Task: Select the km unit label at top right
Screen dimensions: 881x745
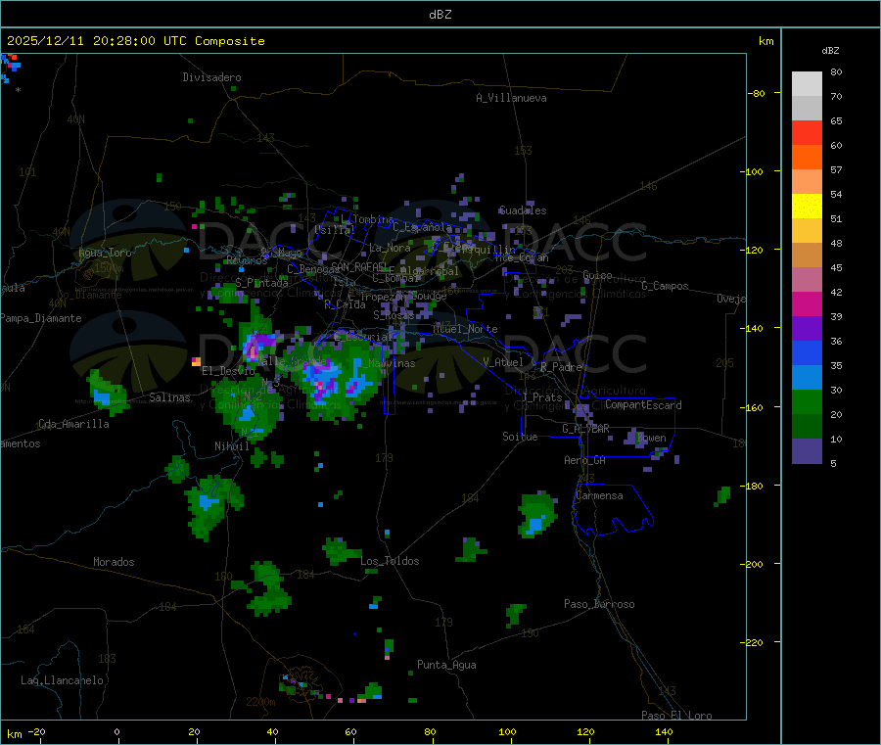Action: (x=765, y=41)
